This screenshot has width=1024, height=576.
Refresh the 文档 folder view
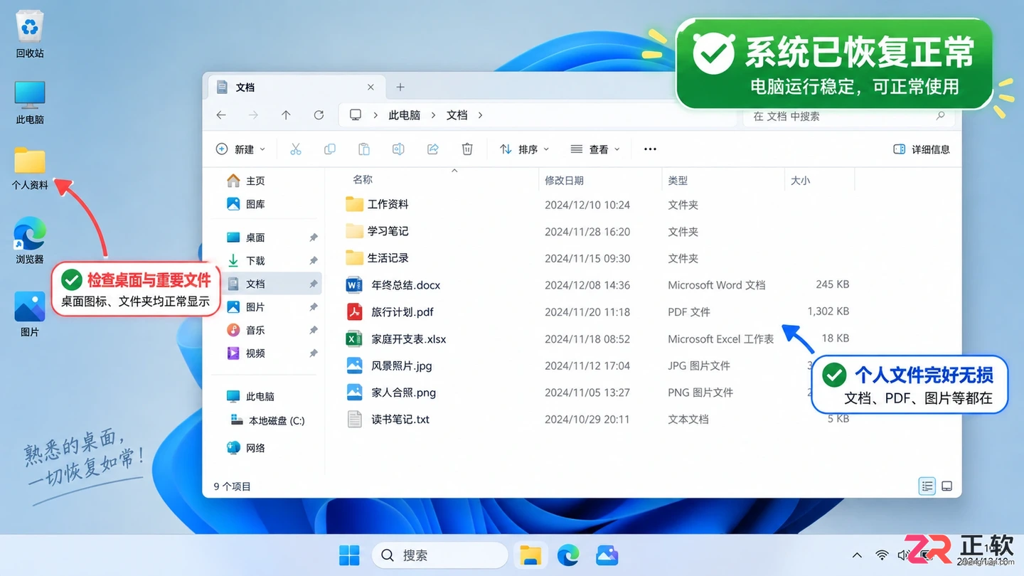click(x=319, y=115)
